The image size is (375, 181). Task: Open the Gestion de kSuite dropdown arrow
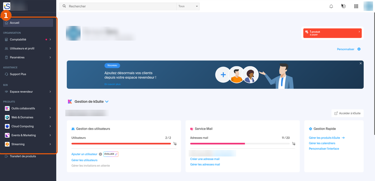tap(107, 102)
